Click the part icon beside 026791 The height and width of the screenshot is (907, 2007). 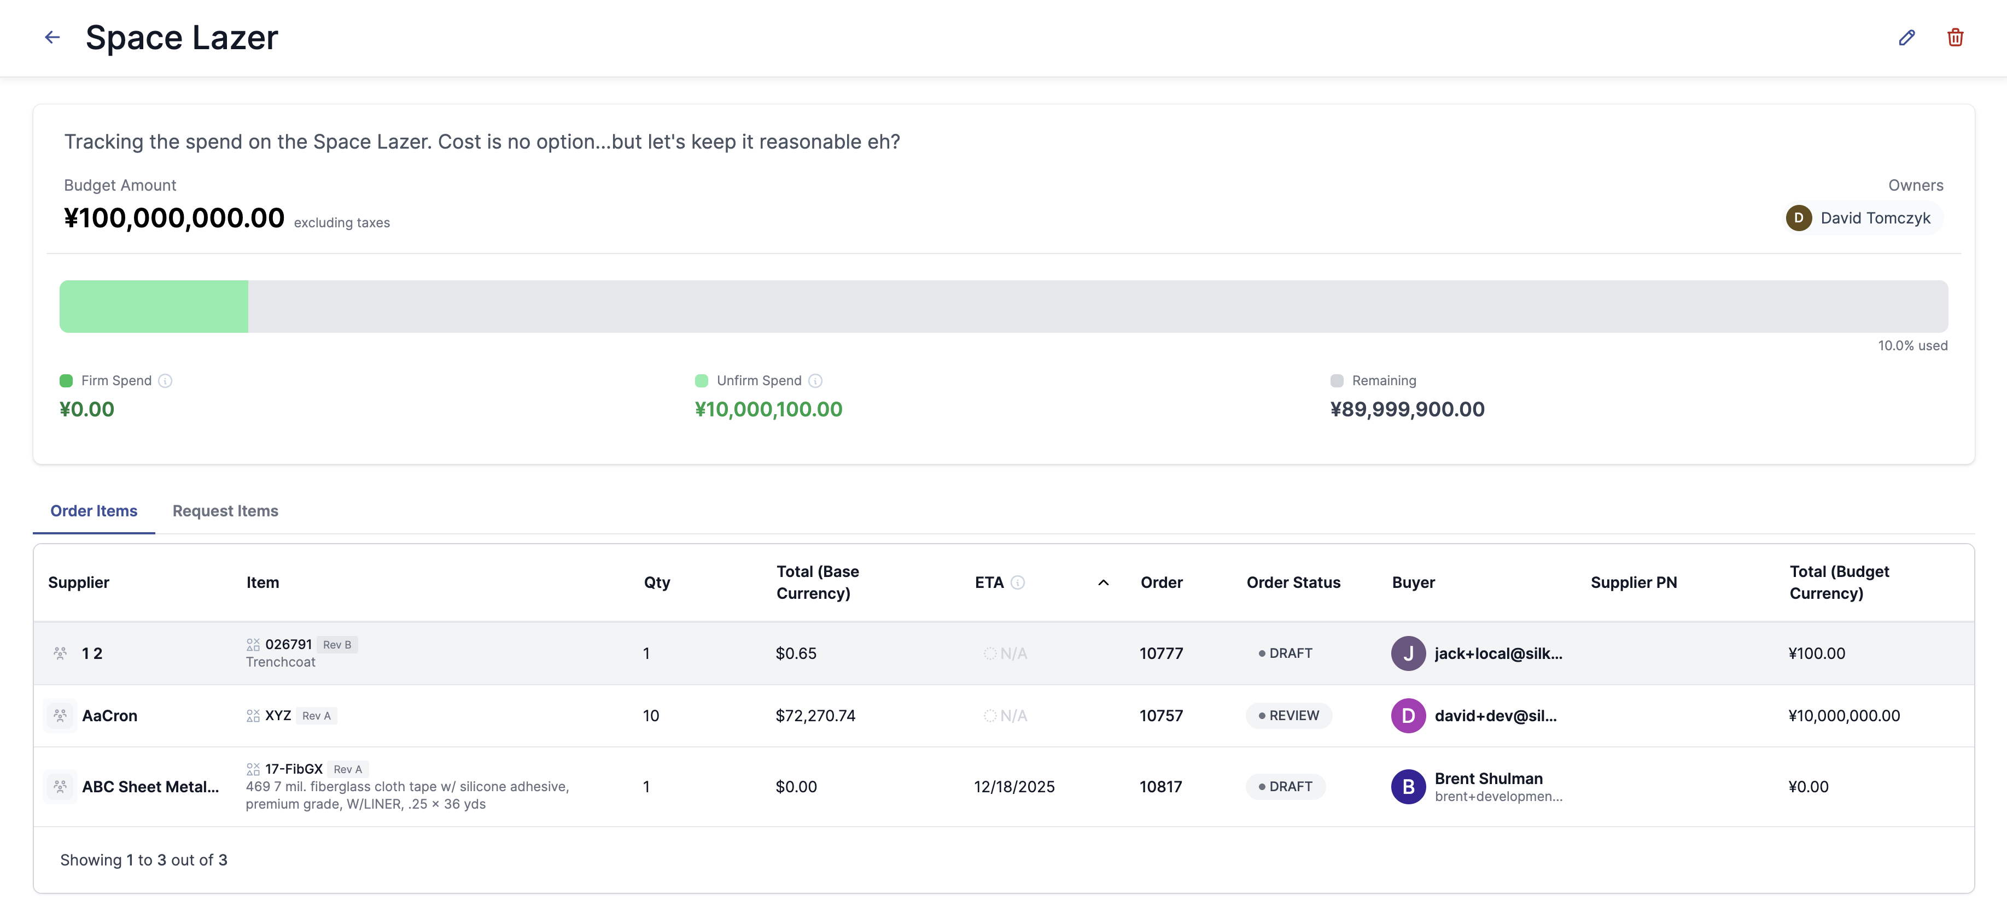253,645
